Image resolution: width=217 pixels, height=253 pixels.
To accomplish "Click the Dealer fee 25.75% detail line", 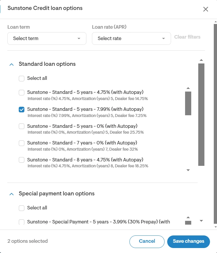I will 86,132.
